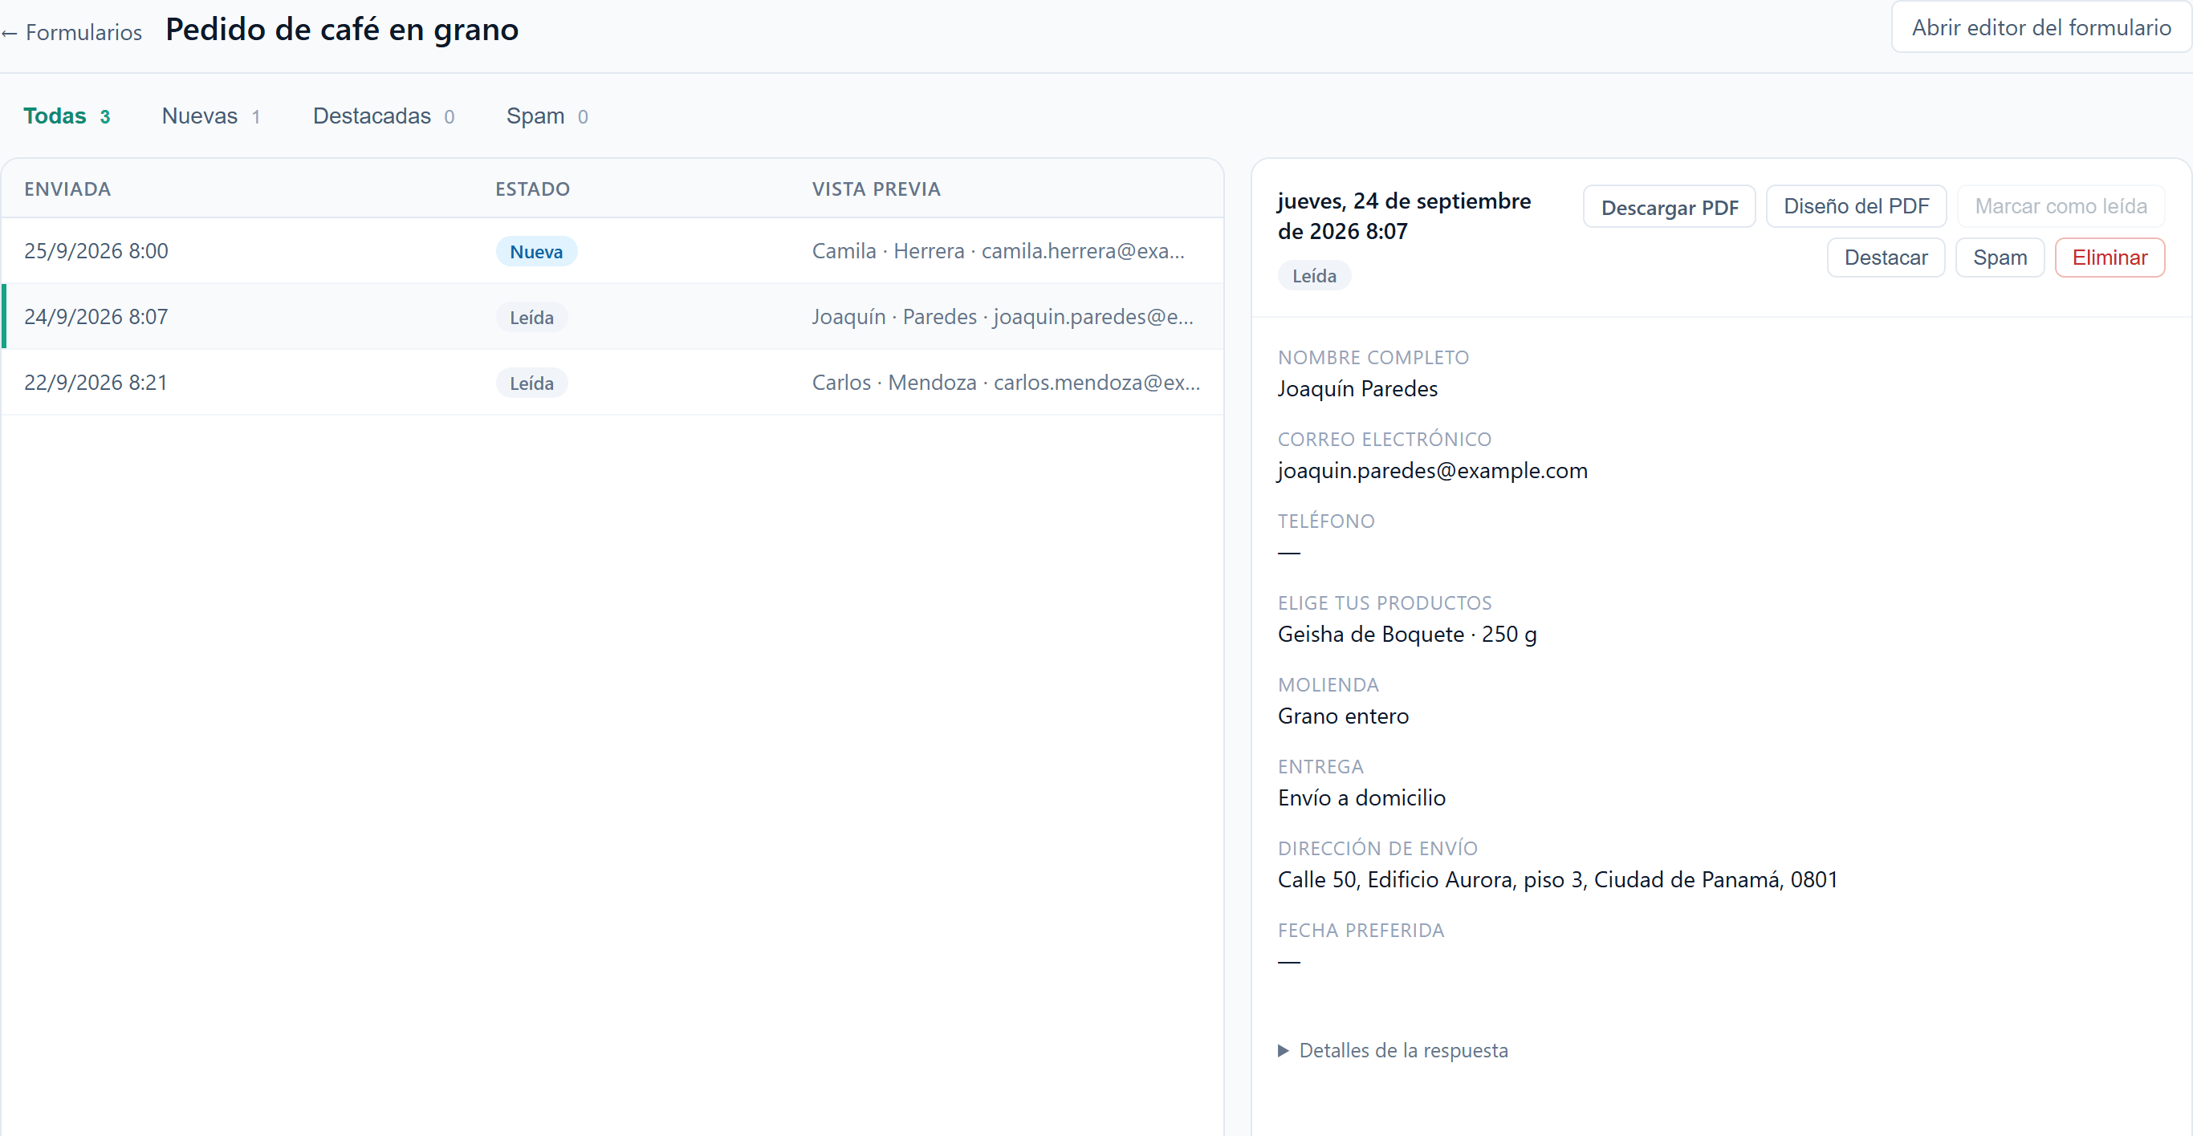Click the ENVIADA column header
Viewport: 2193px width, 1136px height.
tap(67, 189)
